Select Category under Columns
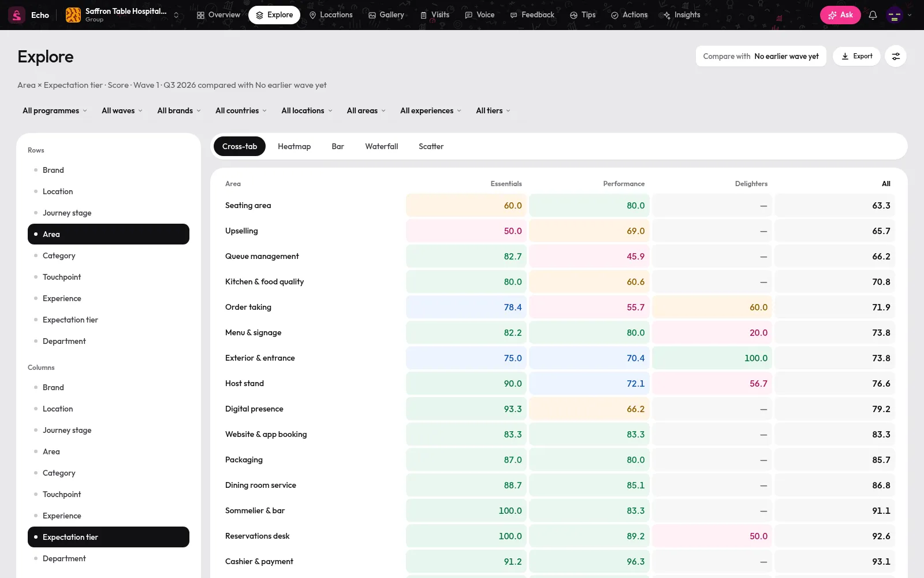The image size is (924, 578). click(x=109, y=473)
